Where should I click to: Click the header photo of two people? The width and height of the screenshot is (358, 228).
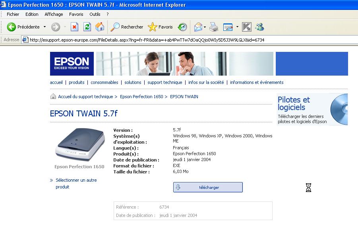(x=161, y=63)
